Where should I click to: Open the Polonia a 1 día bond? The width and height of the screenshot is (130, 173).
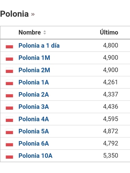[39, 45]
